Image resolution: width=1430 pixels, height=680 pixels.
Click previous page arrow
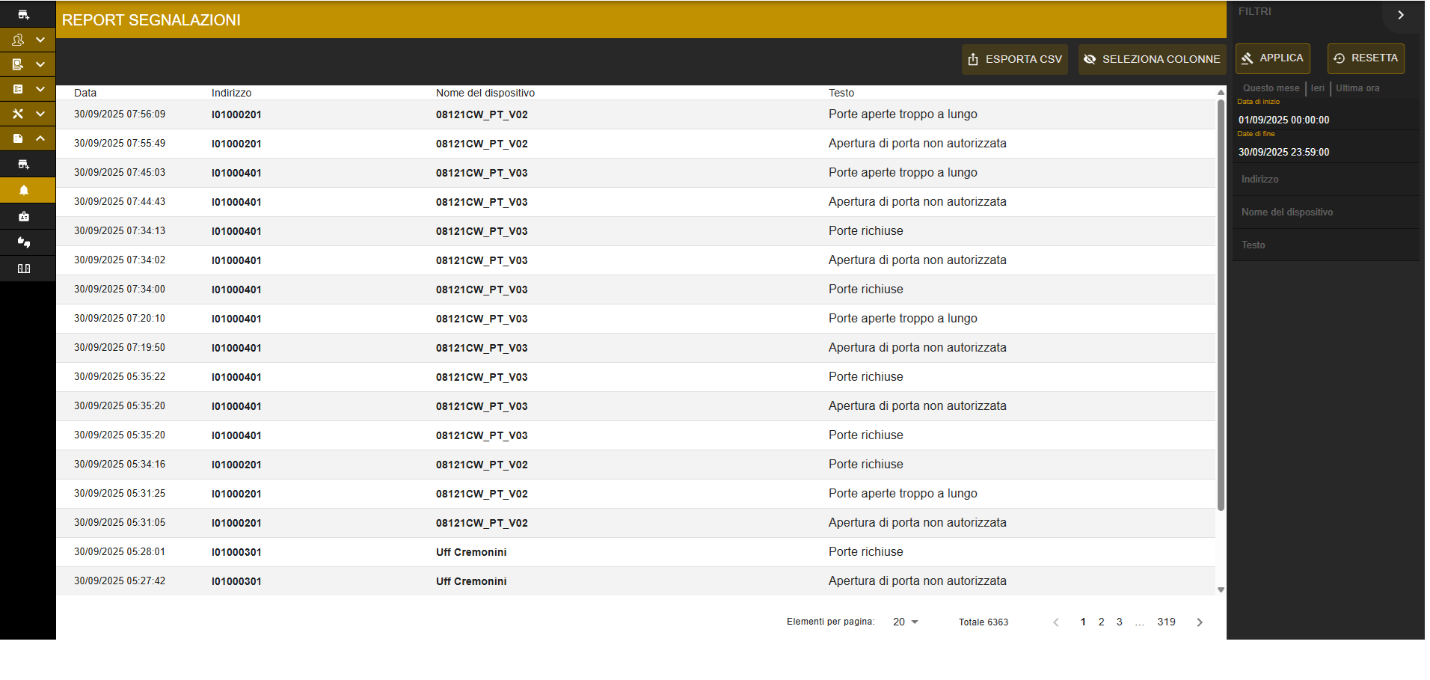[x=1056, y=622]
